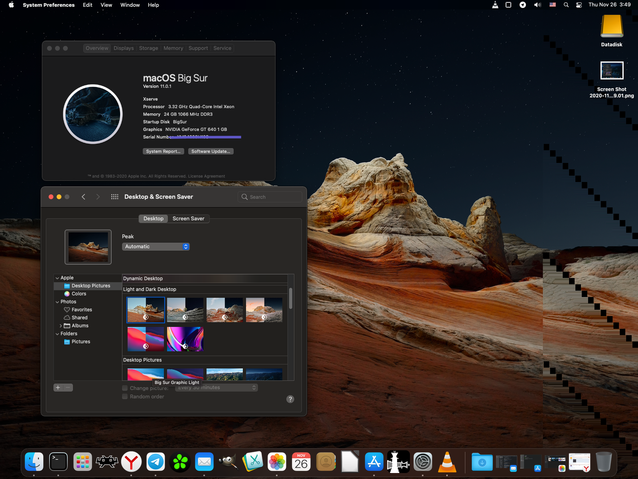The width and height of the screenshot is (638, 479).
Task: Open Spotlight search in the menu bar
Action: 566,5
